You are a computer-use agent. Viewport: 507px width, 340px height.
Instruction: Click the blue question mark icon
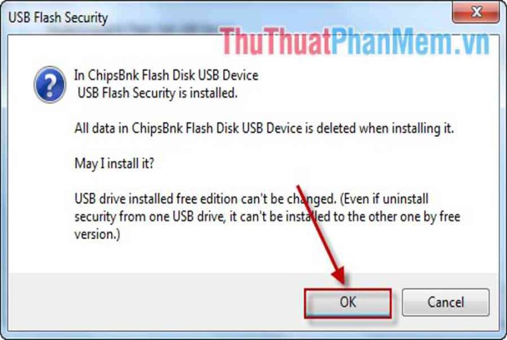click(x=50, y=84)
